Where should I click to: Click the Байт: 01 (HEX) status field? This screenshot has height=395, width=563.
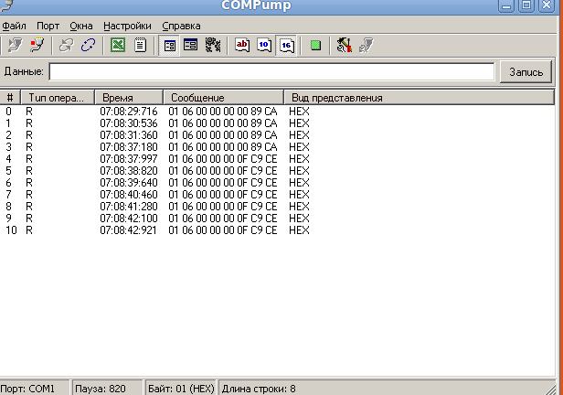181,389
